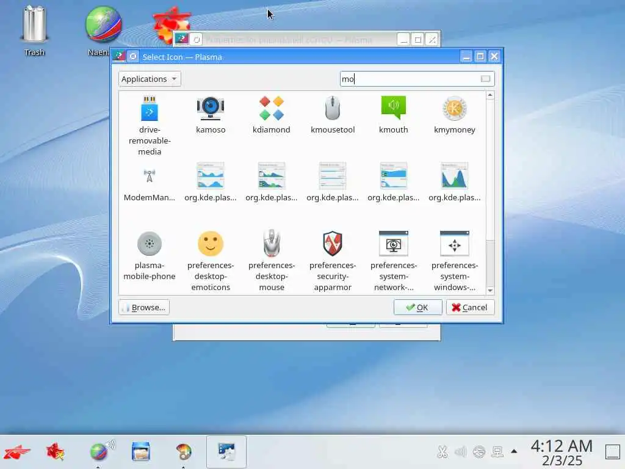
Task: Toggle Select Icon window pin button
Action: [x=133, y=57]
